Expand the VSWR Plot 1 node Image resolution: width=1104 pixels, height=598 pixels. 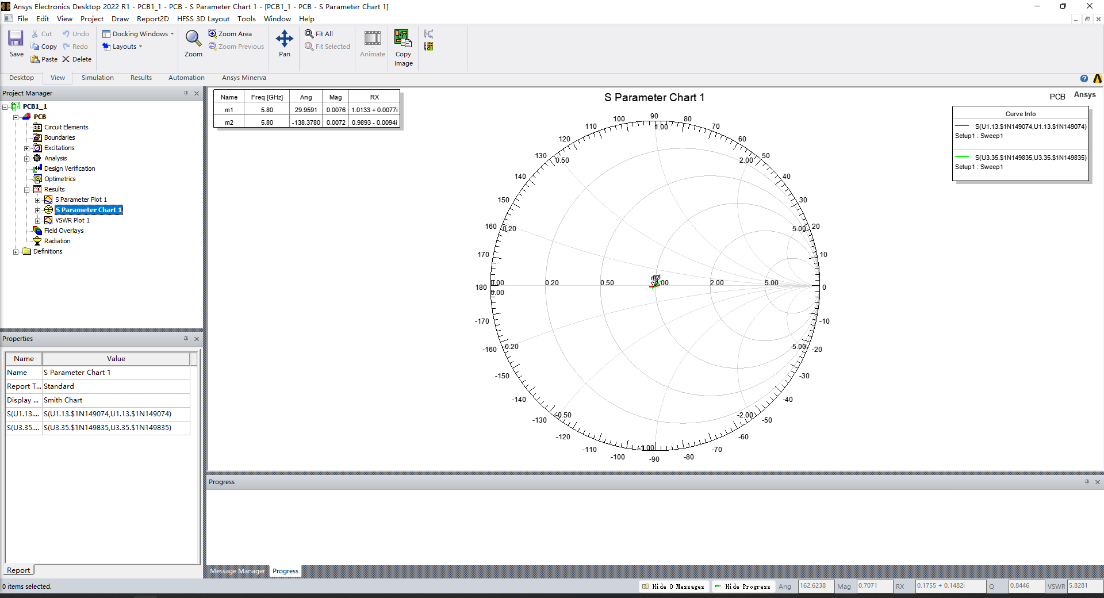pos(38,220)
